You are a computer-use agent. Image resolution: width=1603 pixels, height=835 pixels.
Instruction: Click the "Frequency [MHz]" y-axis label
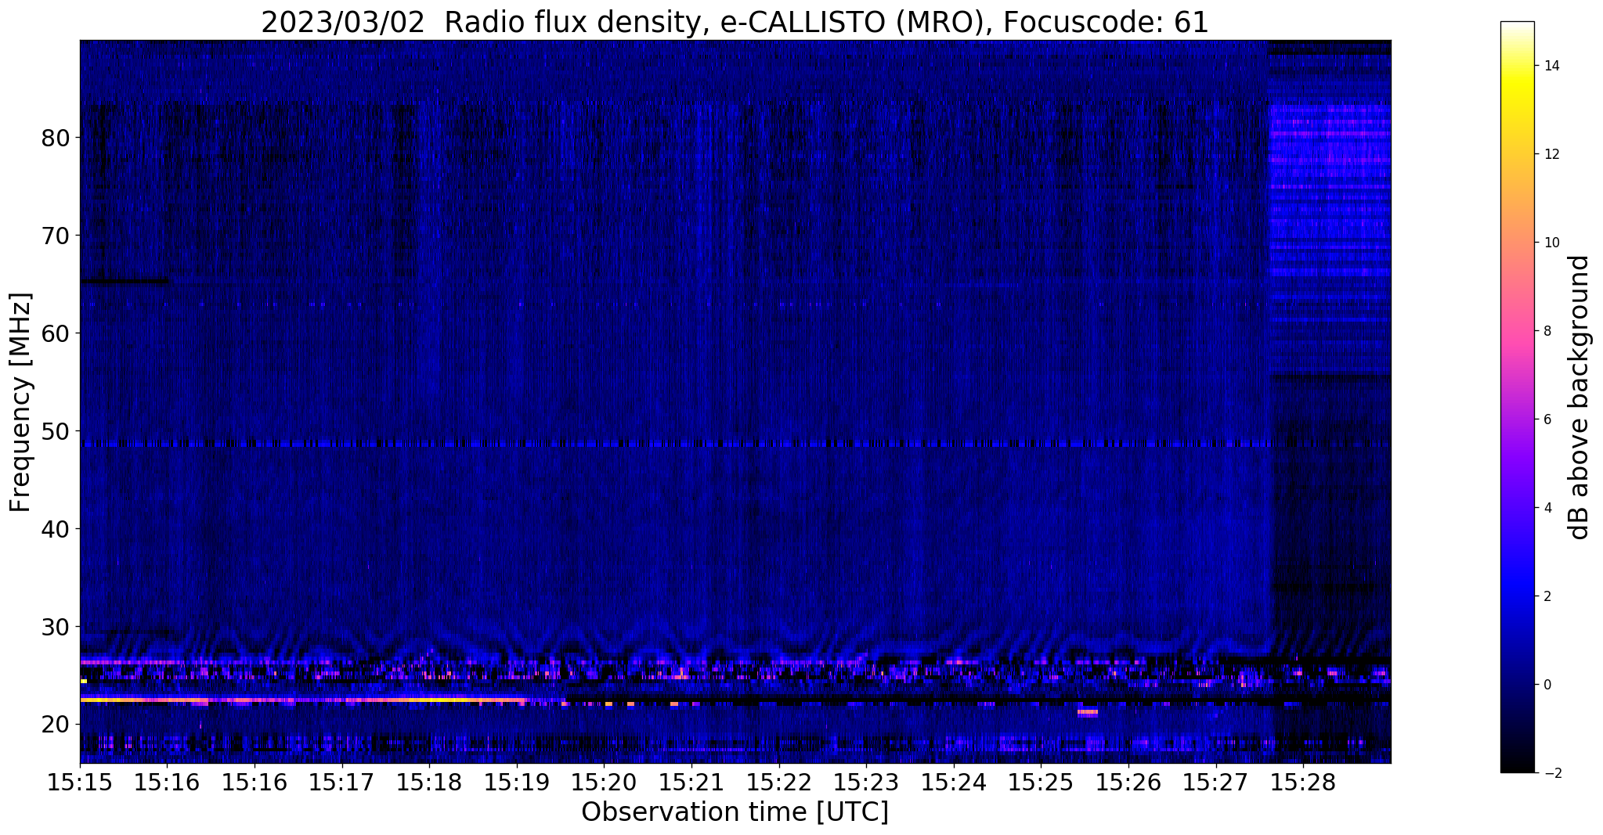click(x=20, y=402)
